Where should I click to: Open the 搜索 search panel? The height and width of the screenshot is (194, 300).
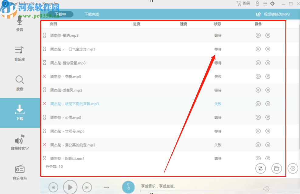point(19,84)
